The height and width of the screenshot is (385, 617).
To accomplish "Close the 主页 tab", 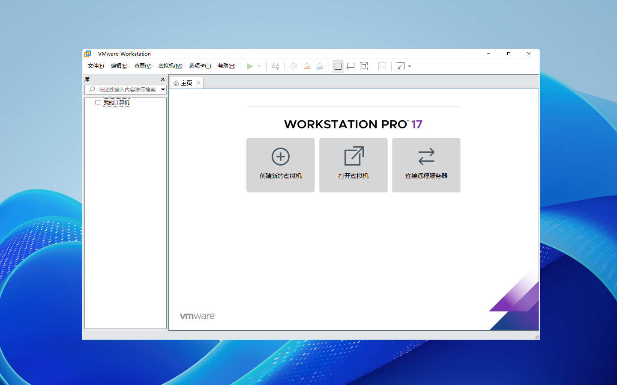I will 198,83.
